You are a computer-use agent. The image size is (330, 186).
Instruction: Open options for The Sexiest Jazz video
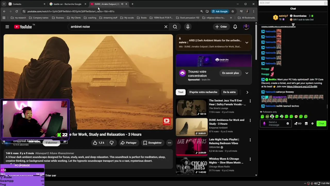(x=250, y=101)
